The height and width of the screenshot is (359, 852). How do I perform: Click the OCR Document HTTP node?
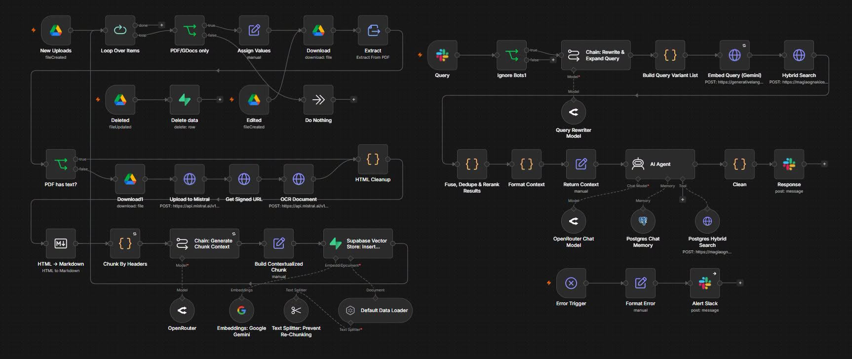299,179
